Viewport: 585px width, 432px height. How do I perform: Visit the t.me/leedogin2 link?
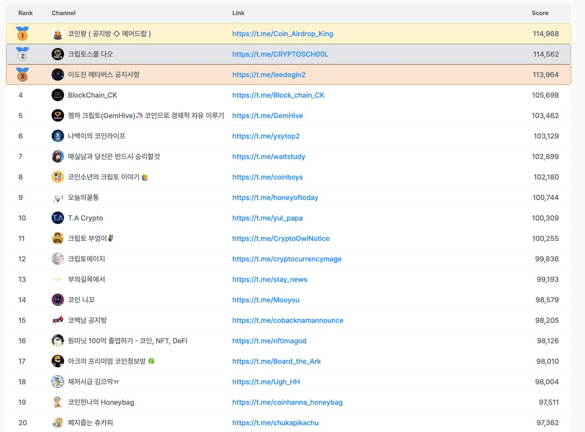pyautogui.click(x=269, y=75)
